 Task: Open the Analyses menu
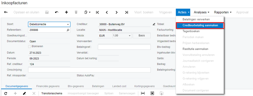202,12
